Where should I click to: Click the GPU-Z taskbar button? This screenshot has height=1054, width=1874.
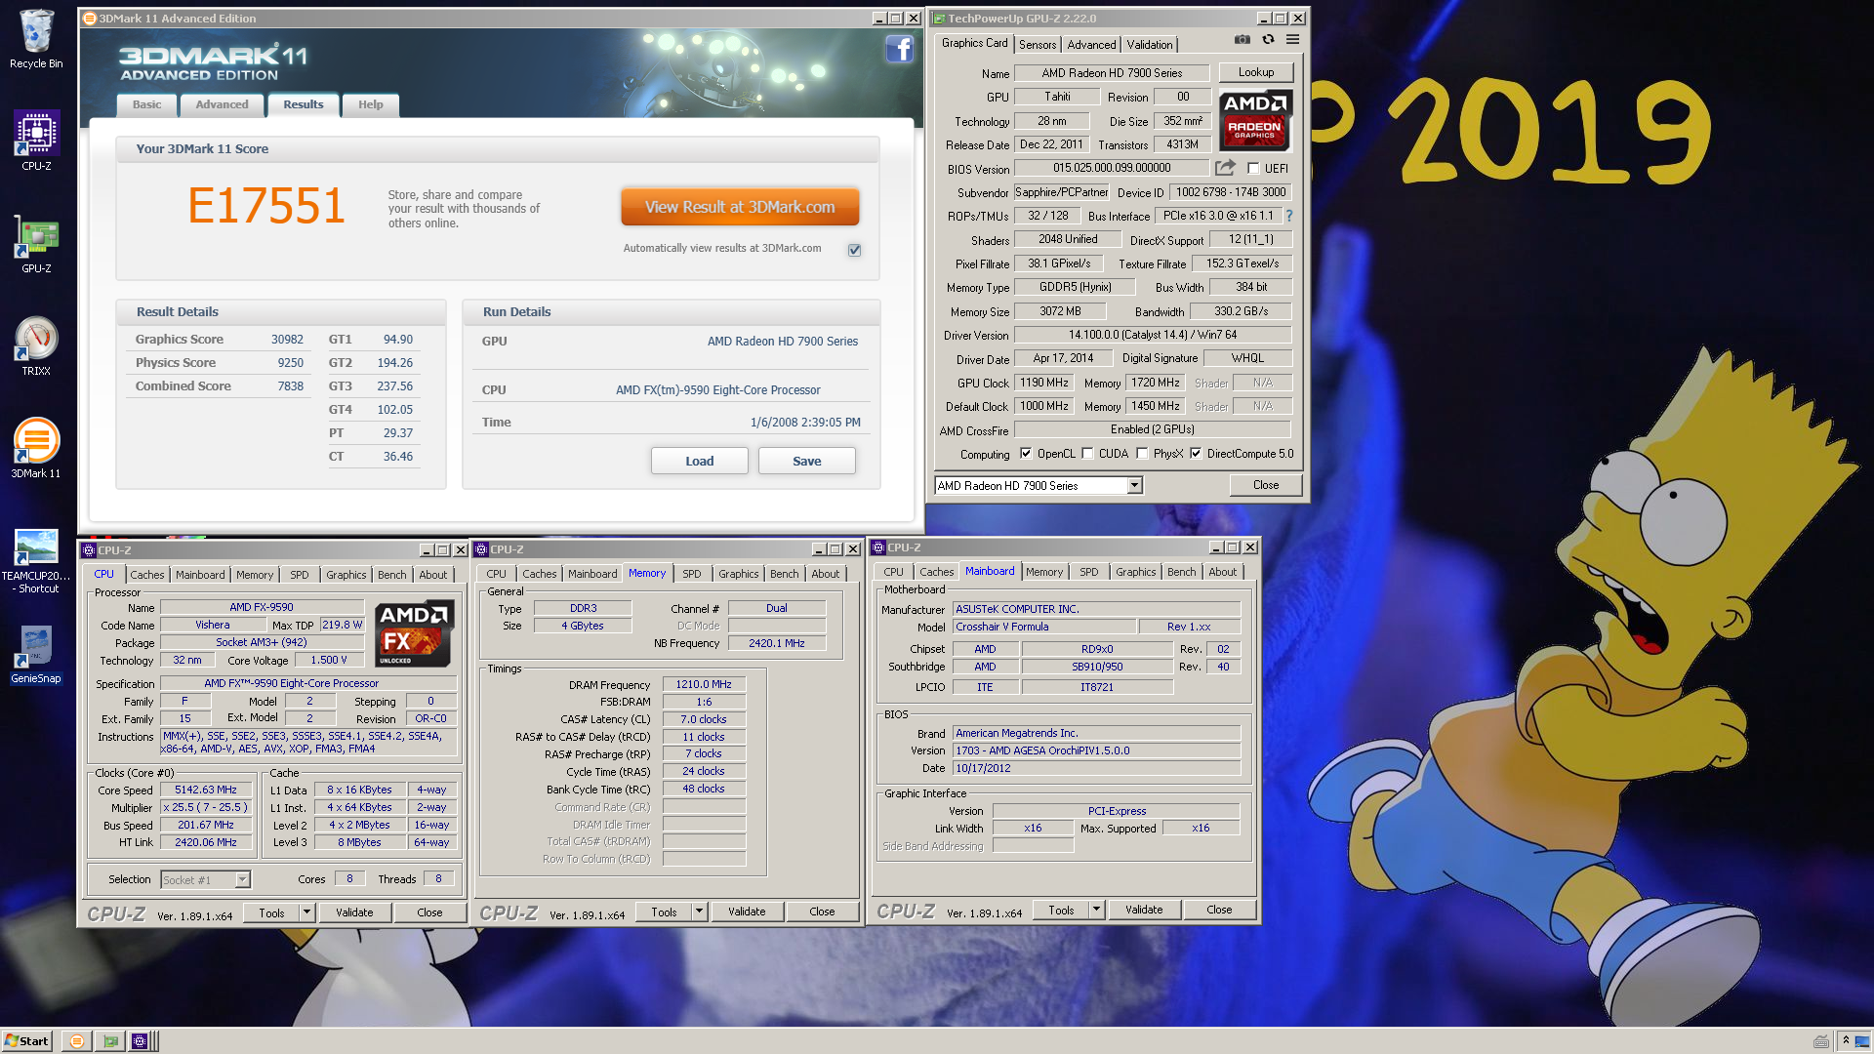tap(111, 1041)
